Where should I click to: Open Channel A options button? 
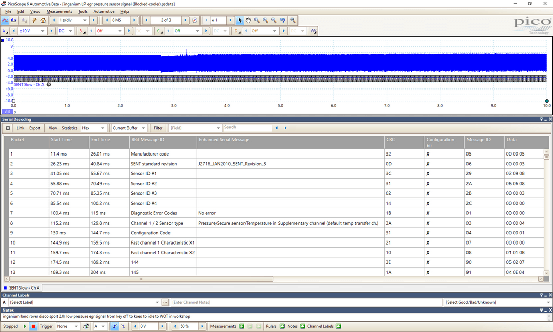[x=5, y=31]
